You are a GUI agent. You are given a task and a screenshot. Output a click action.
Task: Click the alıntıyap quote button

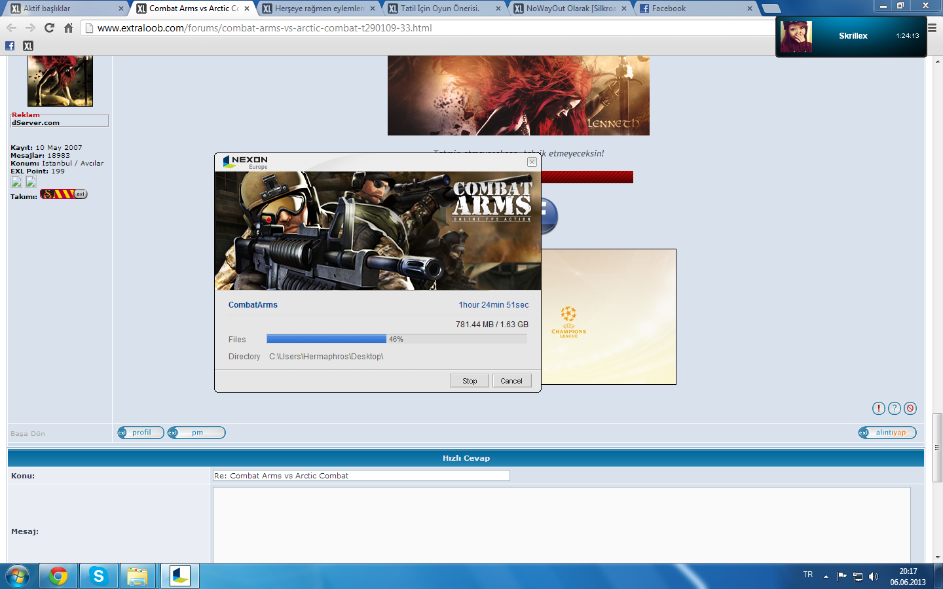pyautogui.click(x=887, y=433)
